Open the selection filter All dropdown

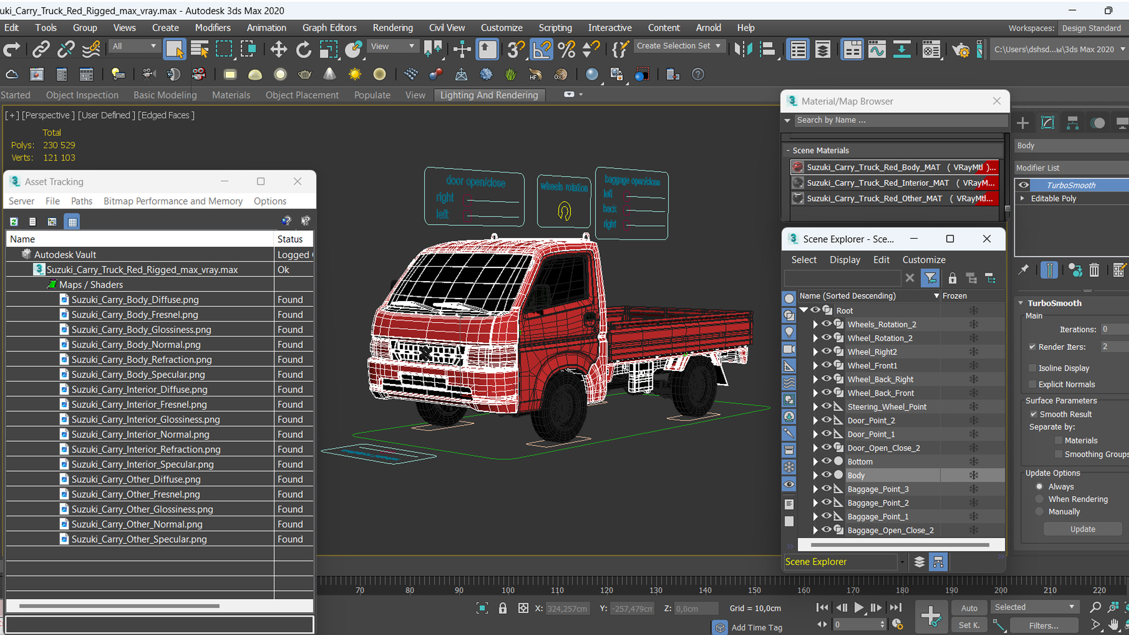coord(135,46)
